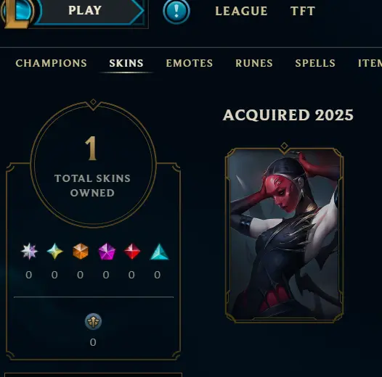382x377 pixels.
Task: Select the SKINS tab
Action: (x=126, y=63)
